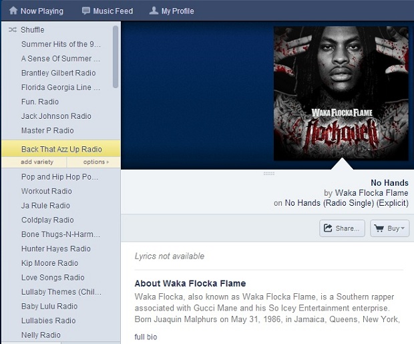Select the Coldplay Radio station

47,220
